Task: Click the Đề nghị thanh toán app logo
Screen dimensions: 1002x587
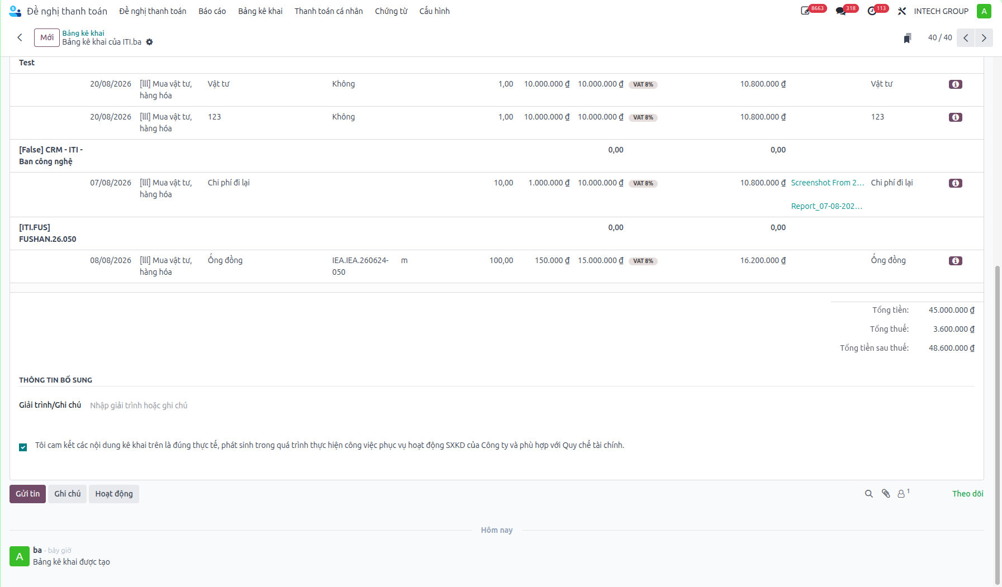Action: pyautogui.click(x=15, y=11)
